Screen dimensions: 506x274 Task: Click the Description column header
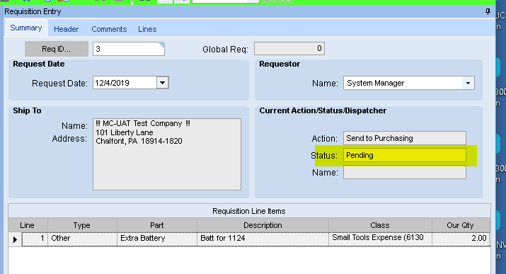tap(263, 225)
